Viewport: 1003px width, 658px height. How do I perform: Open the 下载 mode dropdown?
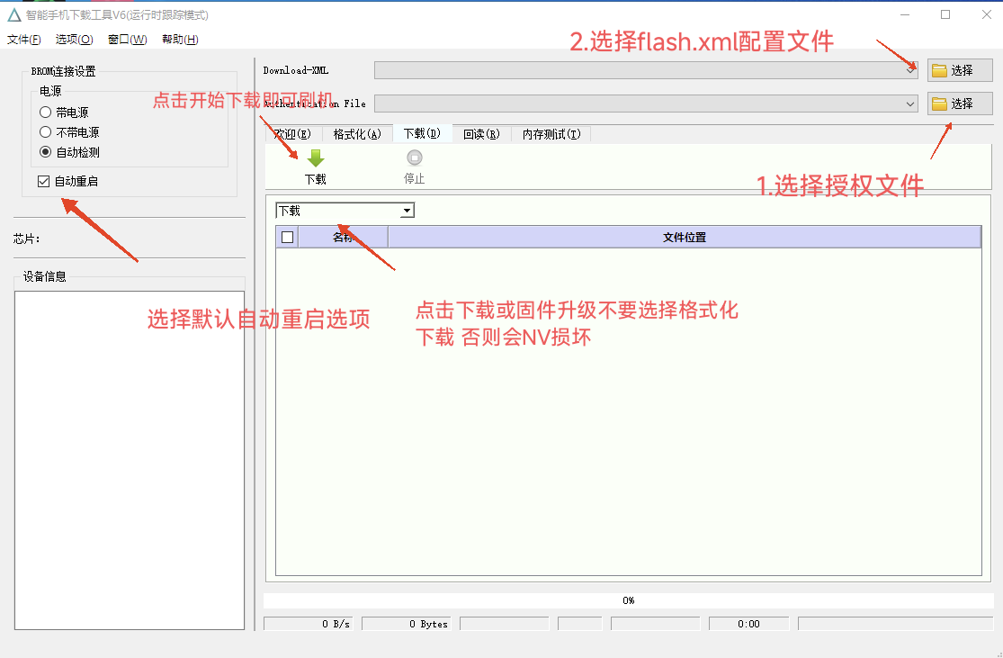click(407, 211)
